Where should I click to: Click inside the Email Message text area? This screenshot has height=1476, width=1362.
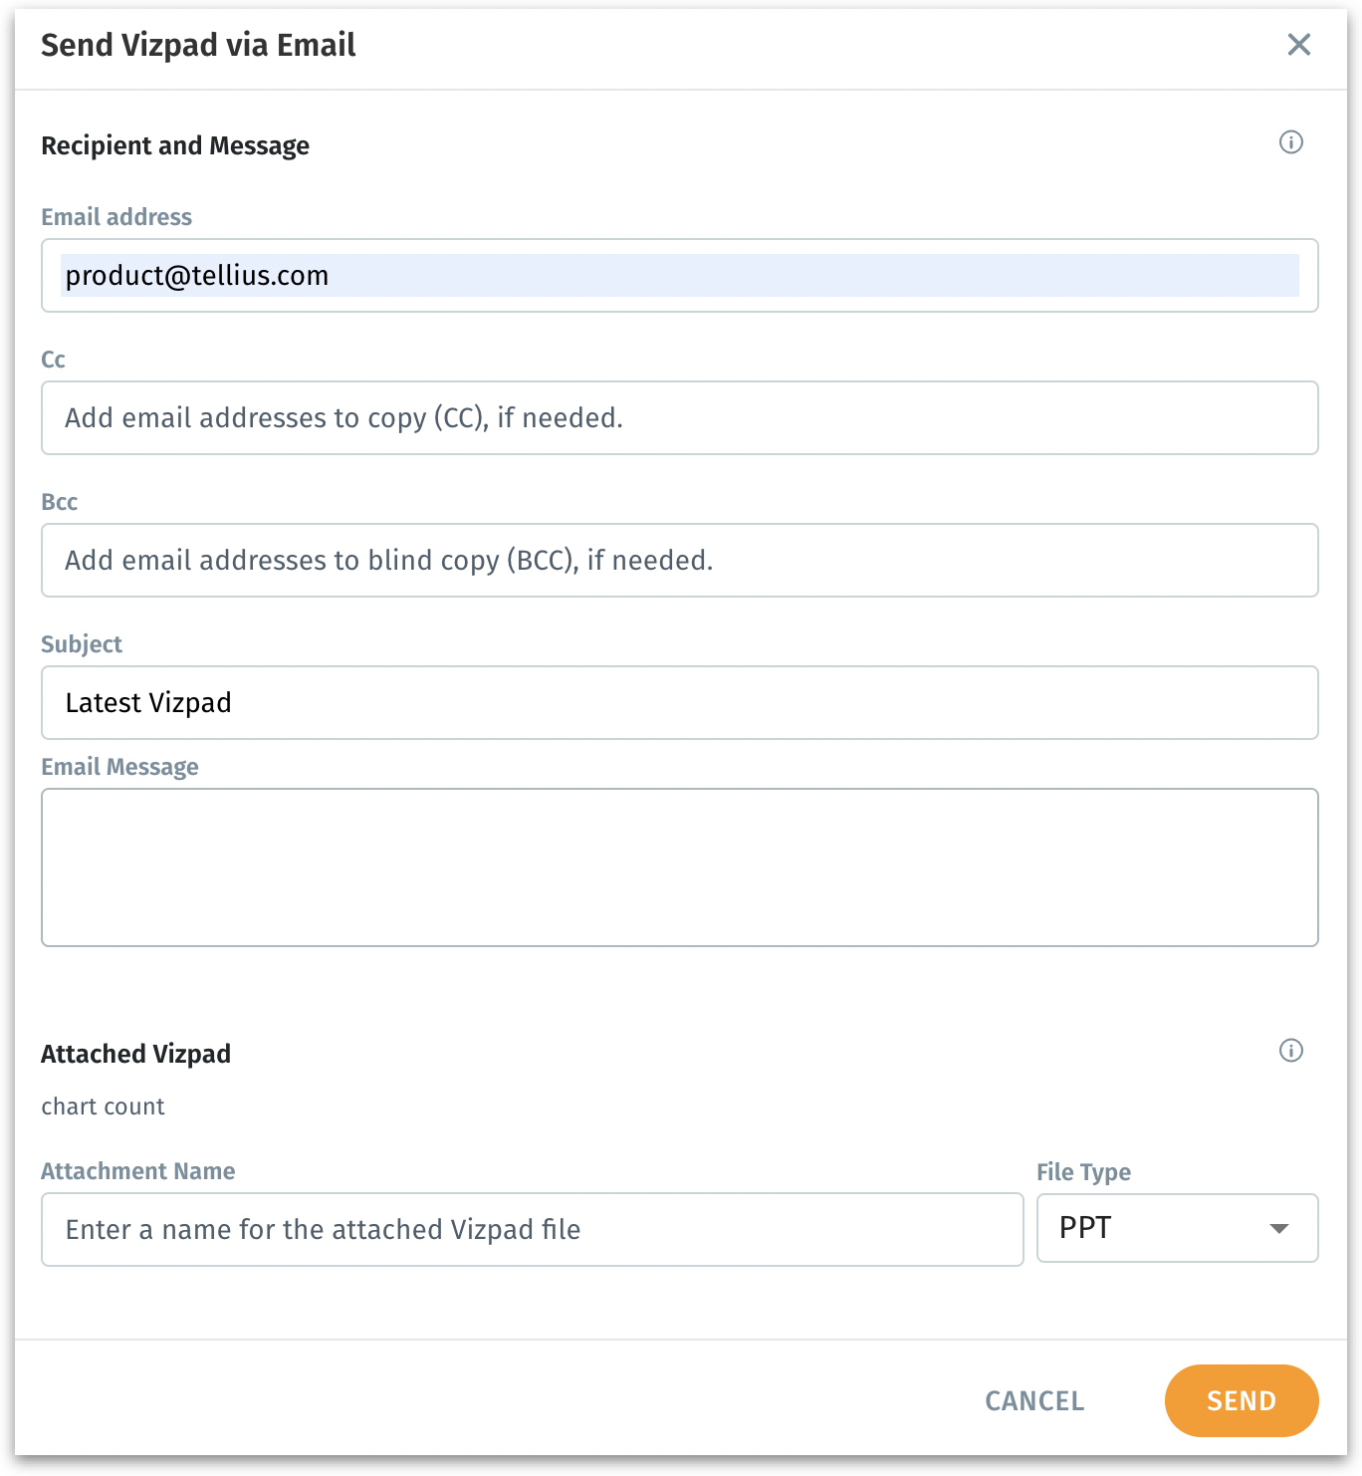(679, 867)
